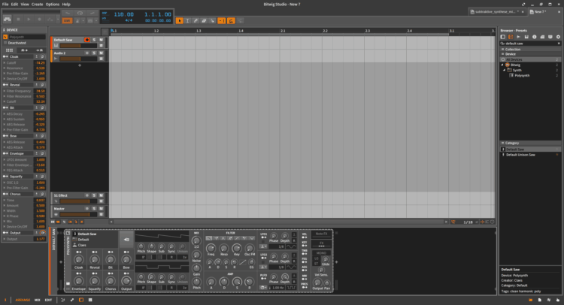
Task: Click the 1/16 grid resolution field
Action: click(468, 222)
